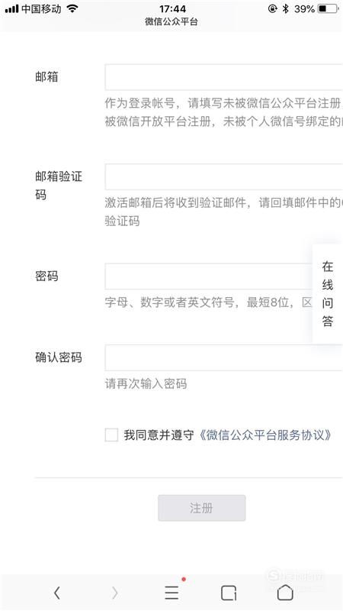Focus the 密码 input field
343x611 pixels.
pos(209,276)
